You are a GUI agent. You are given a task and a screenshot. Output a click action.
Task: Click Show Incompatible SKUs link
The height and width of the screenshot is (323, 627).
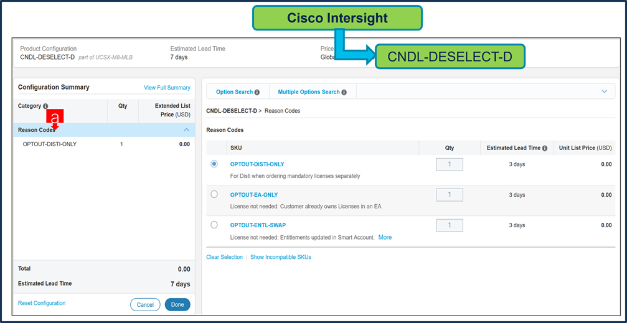pos(281,257)
